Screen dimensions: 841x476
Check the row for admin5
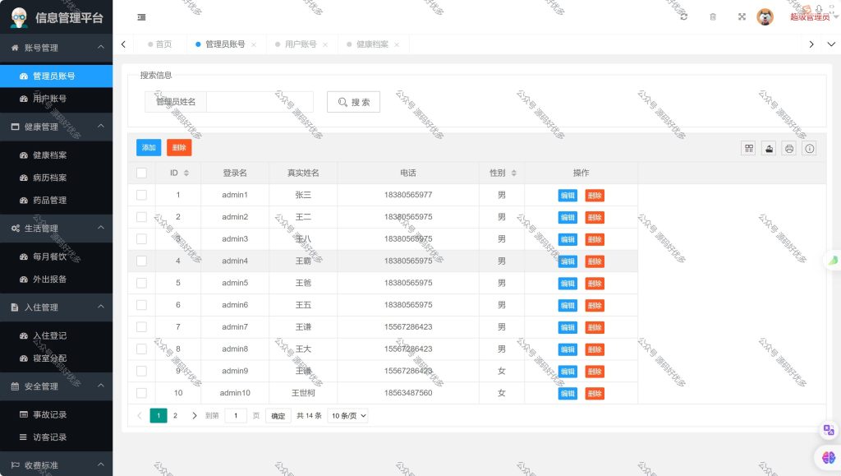(x=141, y=283)
